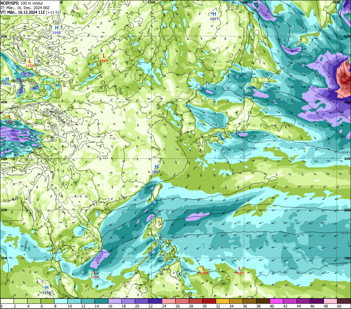Pick the pale yellow 0–2 legend swatch

click(7, 301)
